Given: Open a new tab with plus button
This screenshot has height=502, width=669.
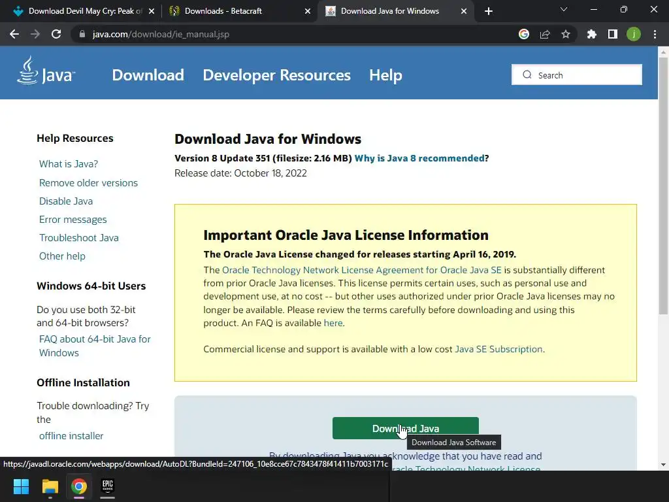Looking at the screenshot, I should point(489,11).
